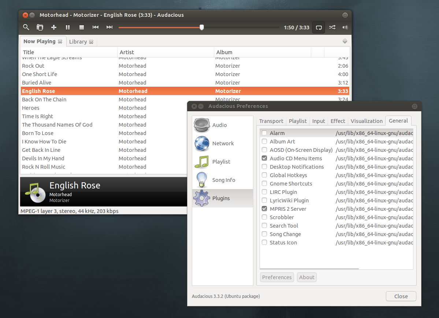Turn on shuffle playback

pyautogui.click(x=332, y=27)
